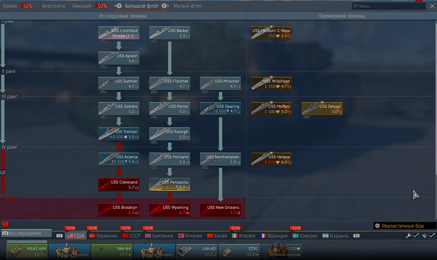
Task: Select the USS Barker ship card
Action: pyautogui.click(x=170, y=33)
